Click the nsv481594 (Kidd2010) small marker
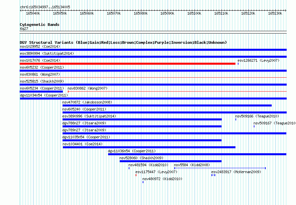Screen dimensions: 296x205 129,168
